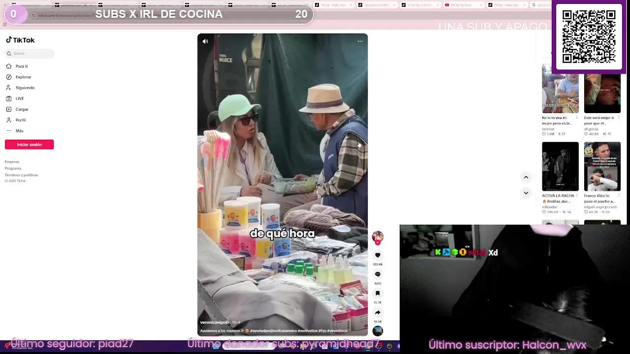This screenshot has width=630, height=354.
Task: Open the Programa footer link
Action: pos(13,168)
